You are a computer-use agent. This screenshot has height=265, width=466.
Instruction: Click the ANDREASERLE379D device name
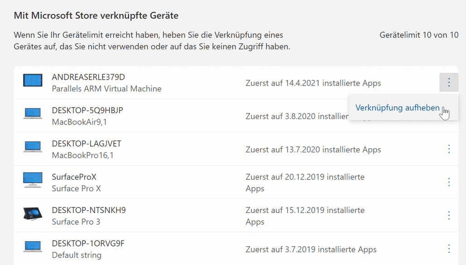click(x=88, y=77)
